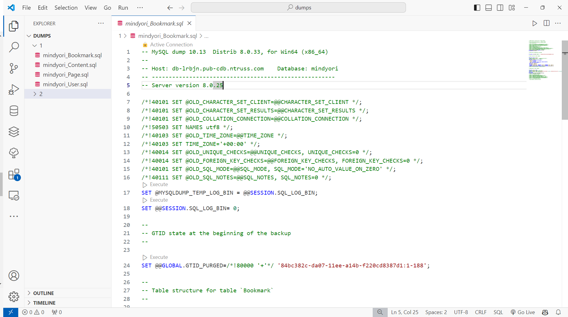Viewport: 568px width, 317px height.
Task: Click the dumps command center search box
Action: pos(298,8)
